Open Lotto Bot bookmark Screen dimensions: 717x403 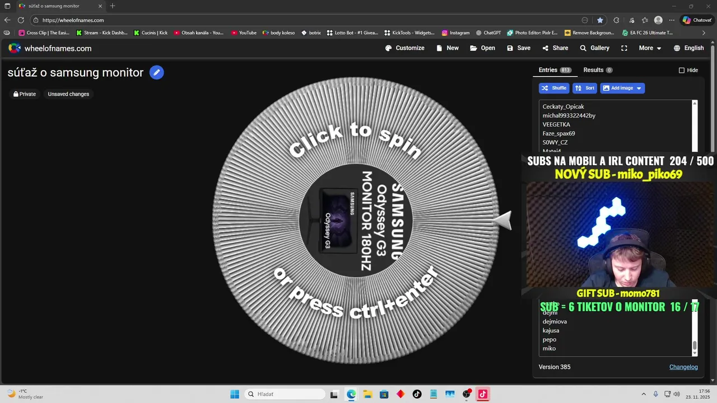click(353, 32)
